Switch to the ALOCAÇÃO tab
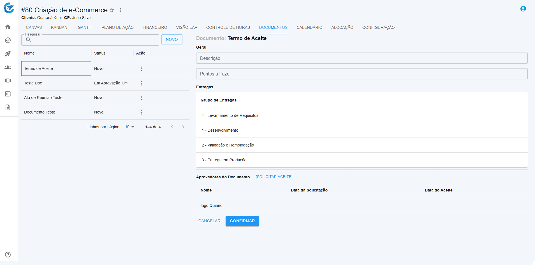 tap(342, 27)
